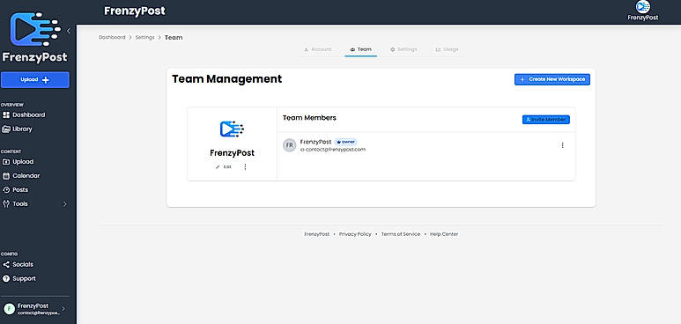Viewport: 681px width, 324px height.
Task: Open the Terms of Service link
Action: tap(401, 234)
